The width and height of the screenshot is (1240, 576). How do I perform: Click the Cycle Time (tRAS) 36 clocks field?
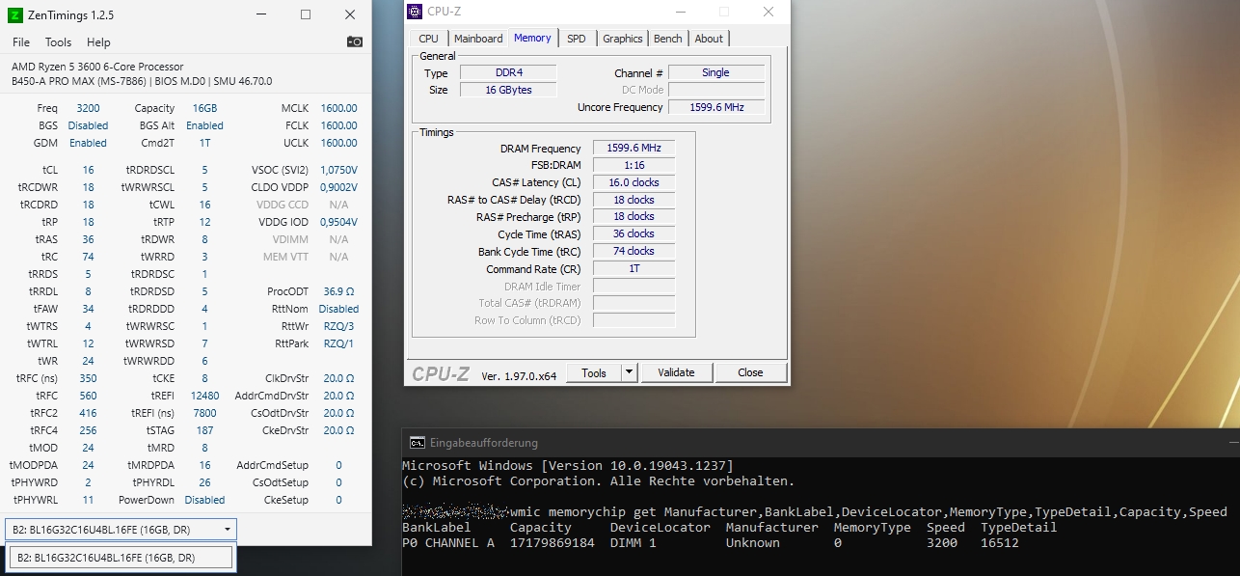633,233
